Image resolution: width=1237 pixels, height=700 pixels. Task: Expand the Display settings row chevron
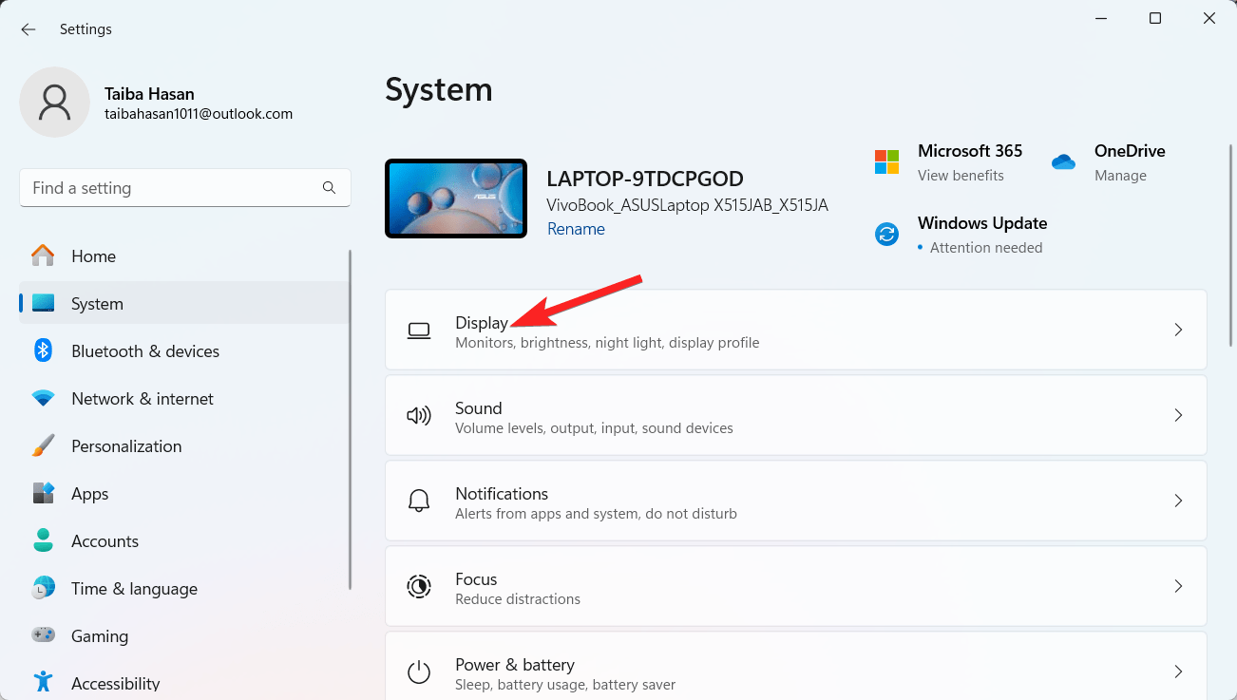pyautogui.click(x=1178, y=330)
